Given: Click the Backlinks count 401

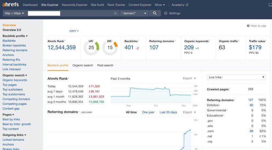Looking at the screenshot, I should coord(129,48).
